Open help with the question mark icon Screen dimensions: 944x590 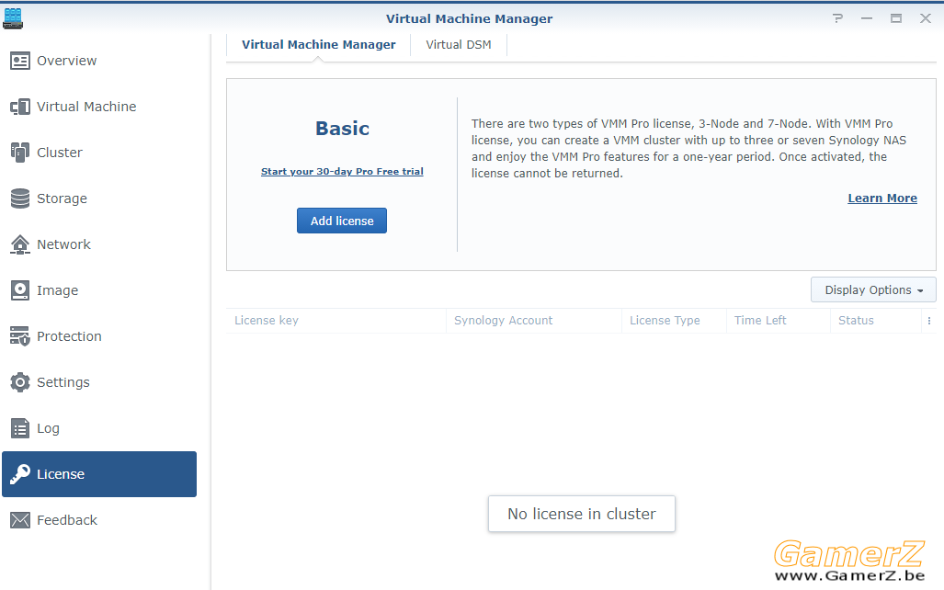[837, 18]
